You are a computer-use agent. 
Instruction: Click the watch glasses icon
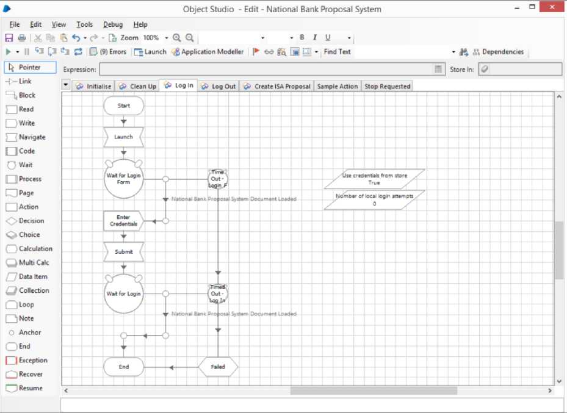coord(269,52)
